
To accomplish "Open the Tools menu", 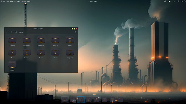I will [19, 1].
